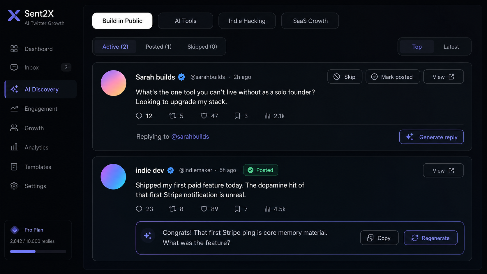
Task: Open Analytics bar chart icon
Action: pyautogui.click(x=14, y=147)
